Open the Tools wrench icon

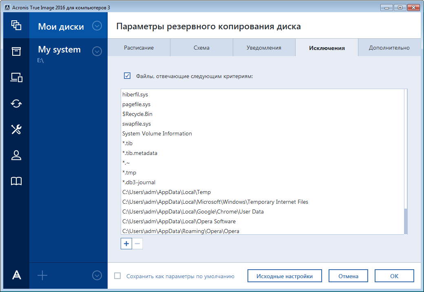[16, 130]
